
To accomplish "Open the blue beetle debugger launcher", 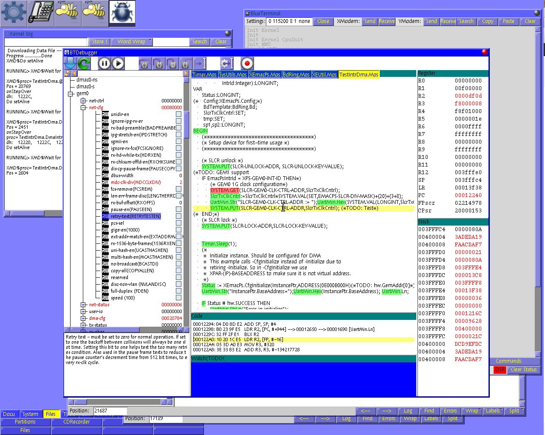I will point(122,13).
